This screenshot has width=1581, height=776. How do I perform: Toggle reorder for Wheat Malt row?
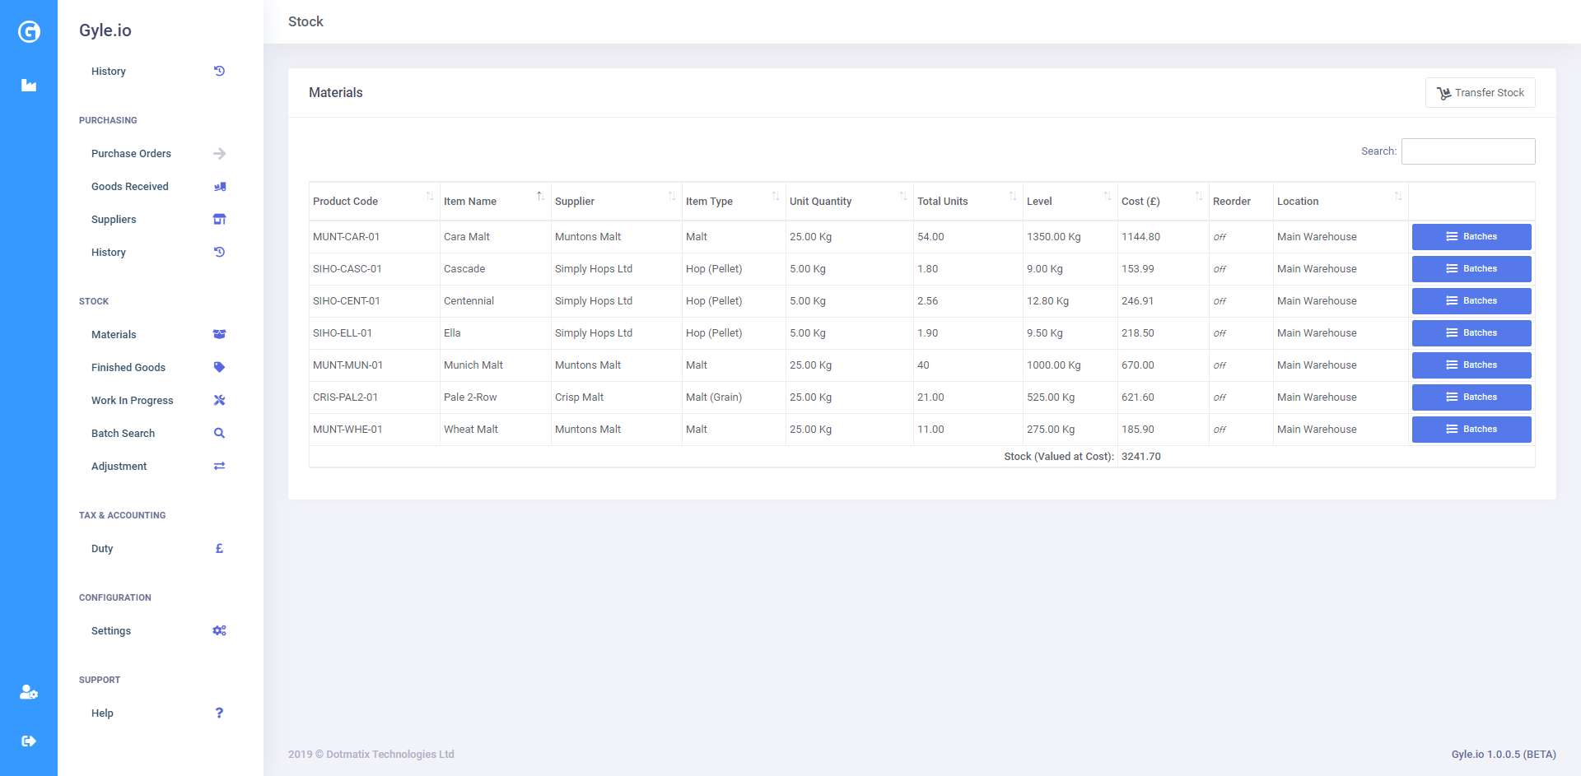click(1220, 430)
